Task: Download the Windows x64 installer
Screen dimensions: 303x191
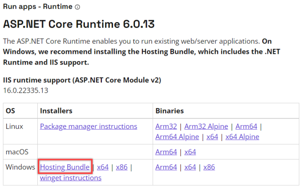Action: click(103, 167)
